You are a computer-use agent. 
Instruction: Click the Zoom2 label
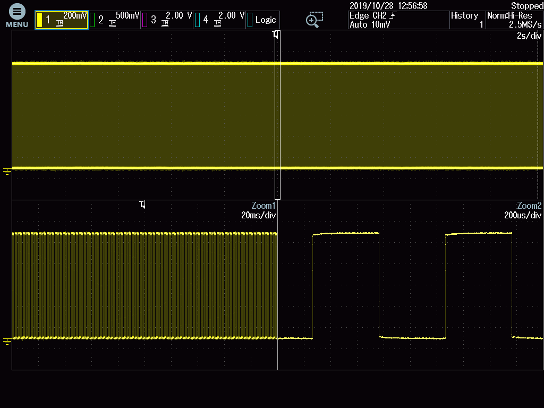tap(529, 206)
